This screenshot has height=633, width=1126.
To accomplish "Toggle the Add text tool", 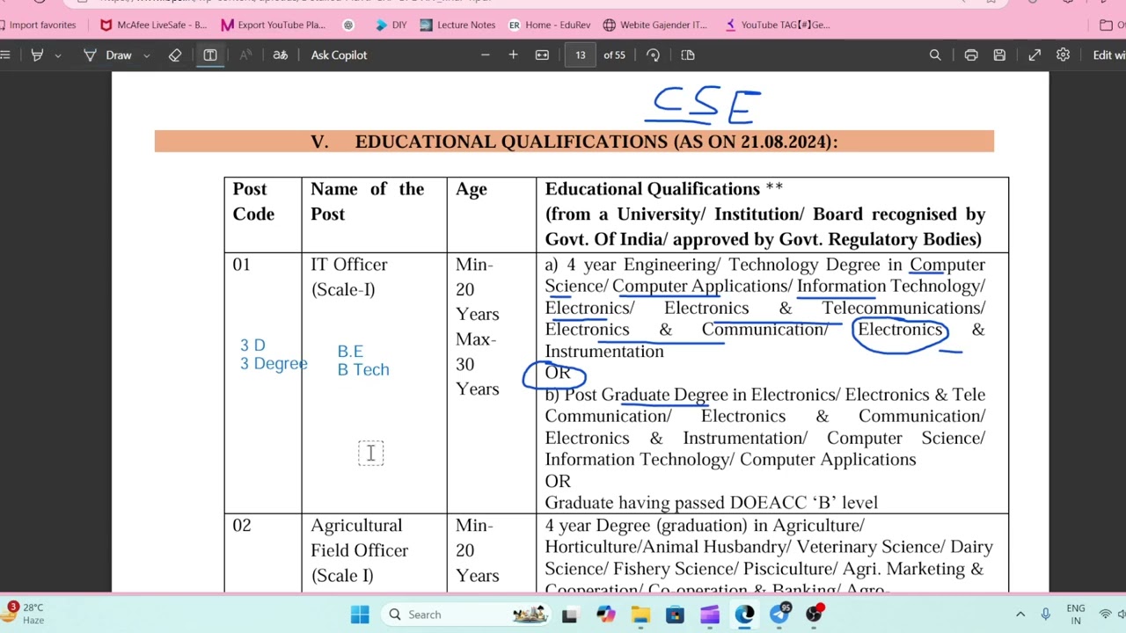I will pos(210,55).
